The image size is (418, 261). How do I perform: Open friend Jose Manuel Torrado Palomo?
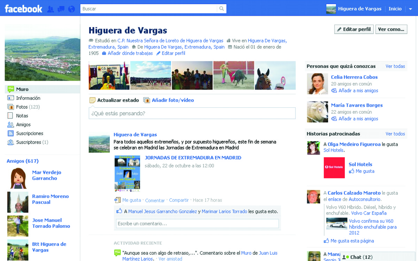[51, 223]
